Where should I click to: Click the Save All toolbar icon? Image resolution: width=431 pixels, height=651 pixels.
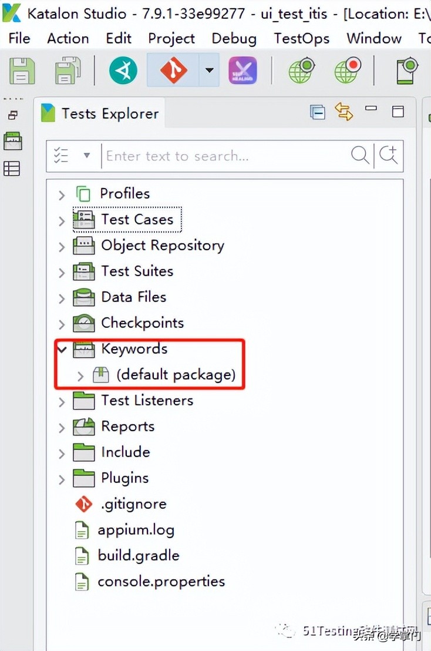(x=68, y=71)
